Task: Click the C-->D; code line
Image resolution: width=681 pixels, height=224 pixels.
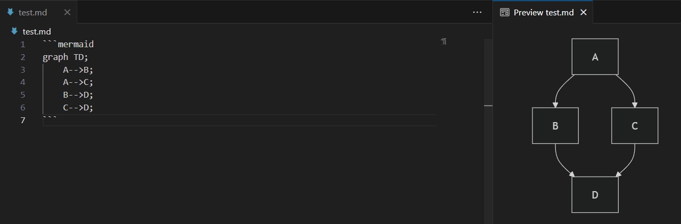Action: 78,108
